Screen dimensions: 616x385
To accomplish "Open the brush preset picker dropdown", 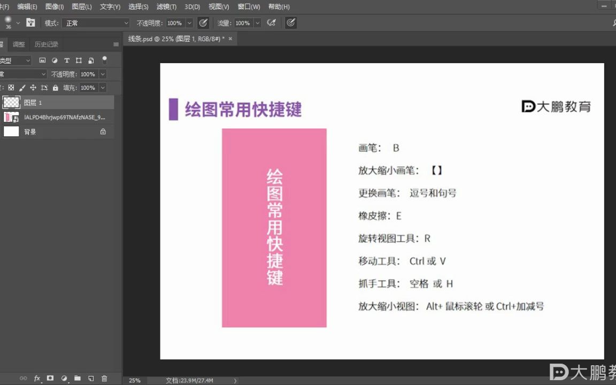I will point(16,22).
